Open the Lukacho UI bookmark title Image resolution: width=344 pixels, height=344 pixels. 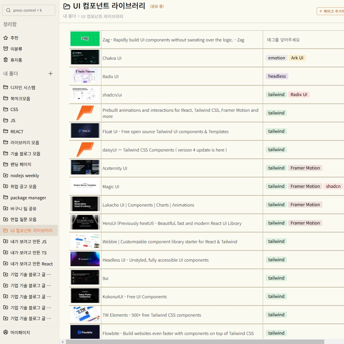(148, 205)
